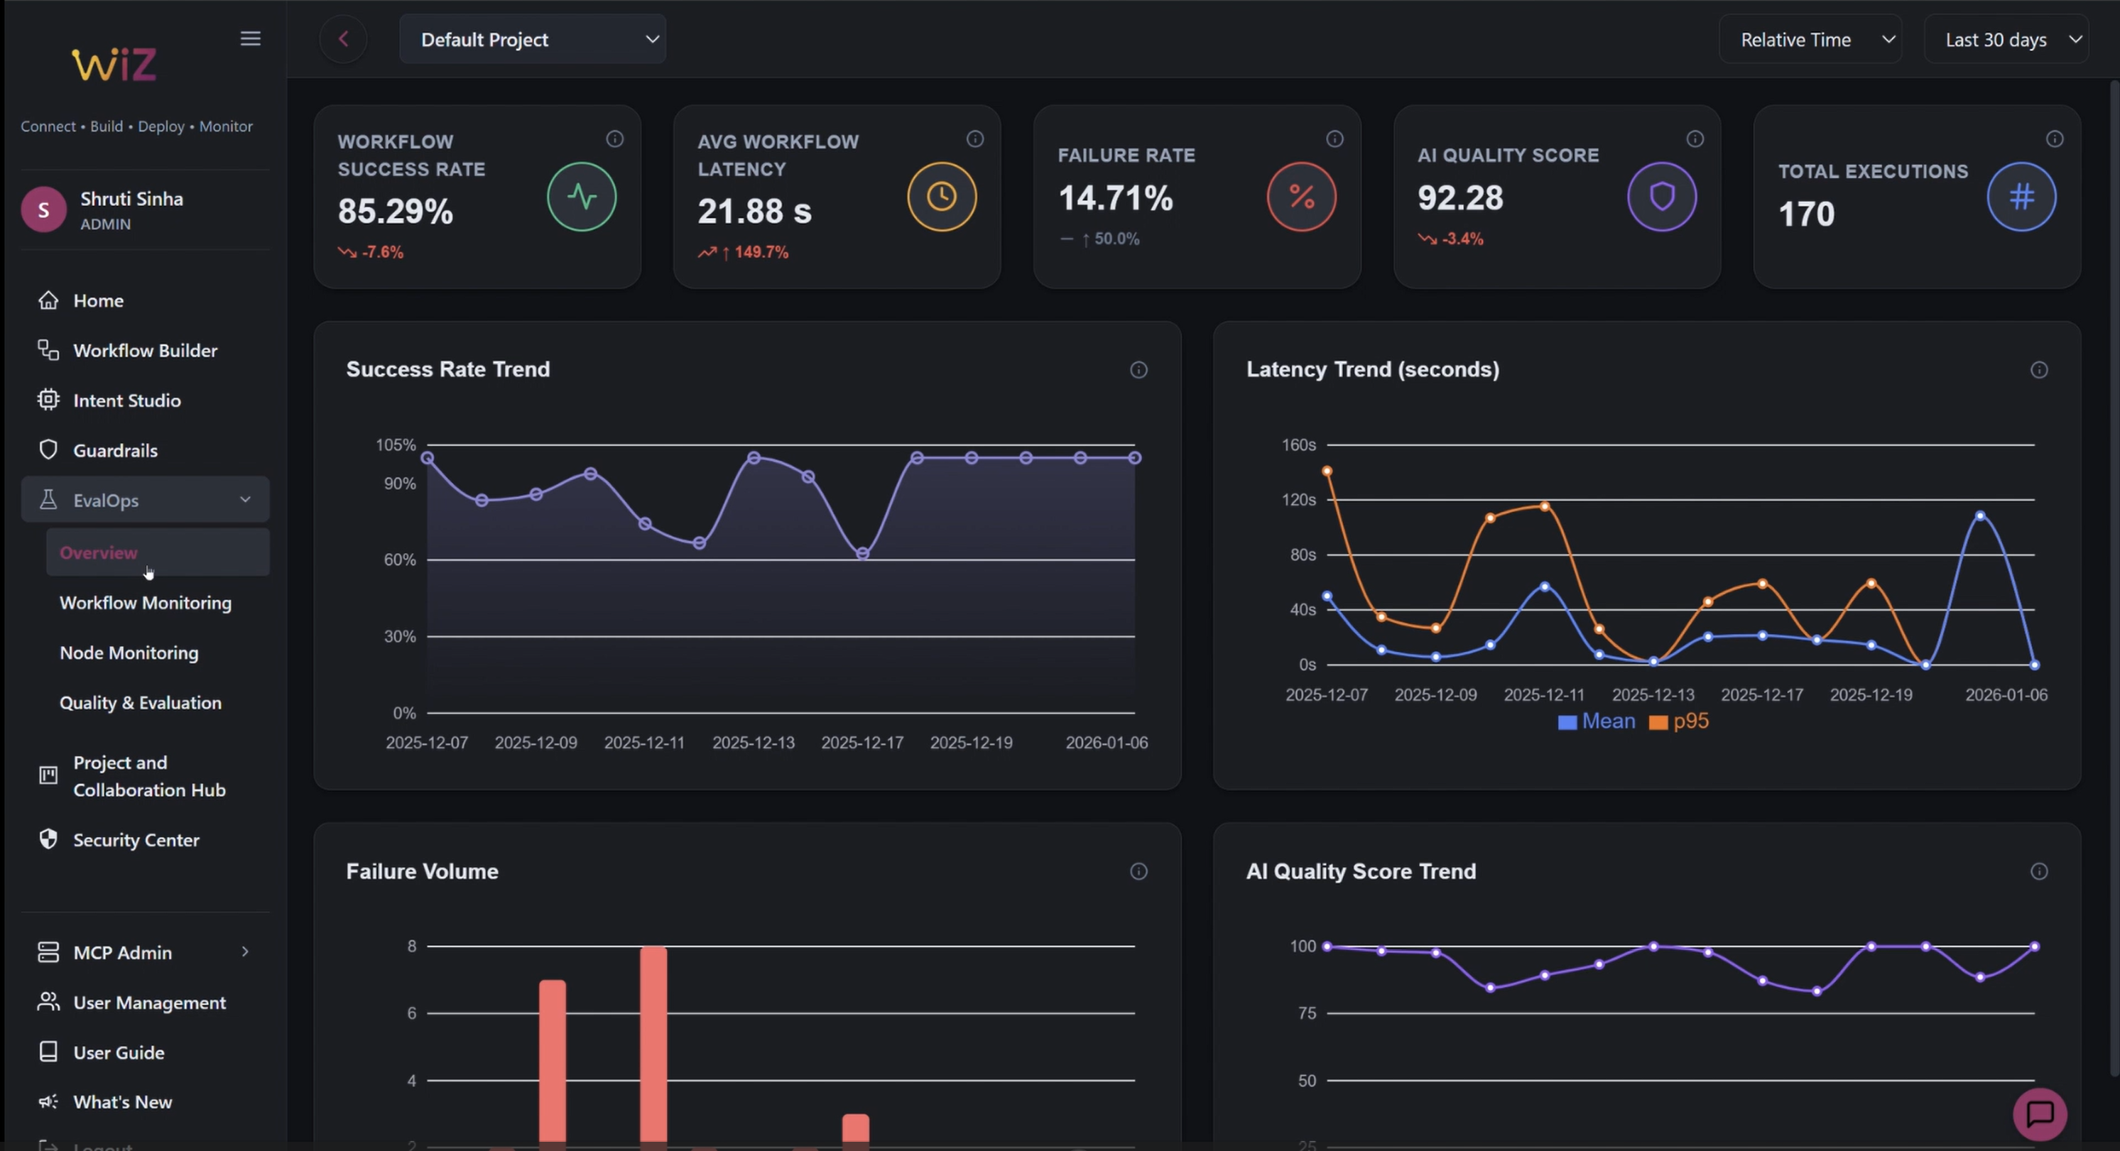
Task: Open the Security Center
Action: click(136, 840)
